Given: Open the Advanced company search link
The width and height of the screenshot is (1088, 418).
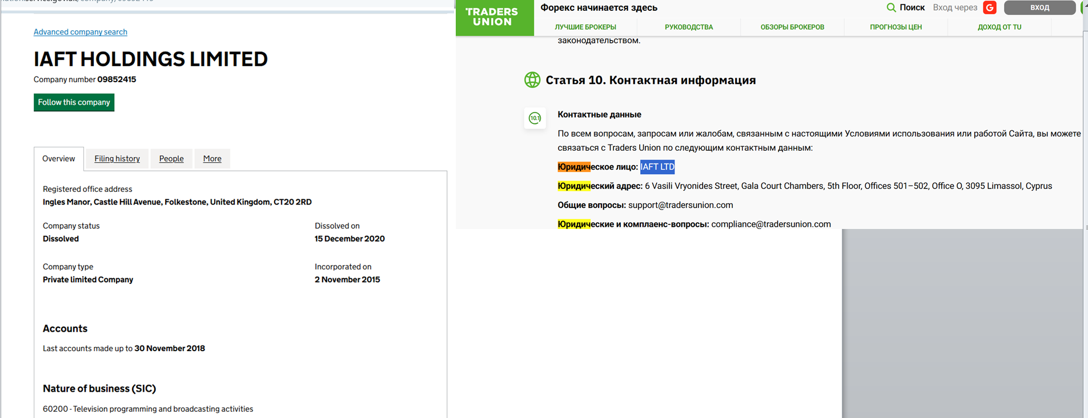Looking at the screenshot, I should (81, 32).
